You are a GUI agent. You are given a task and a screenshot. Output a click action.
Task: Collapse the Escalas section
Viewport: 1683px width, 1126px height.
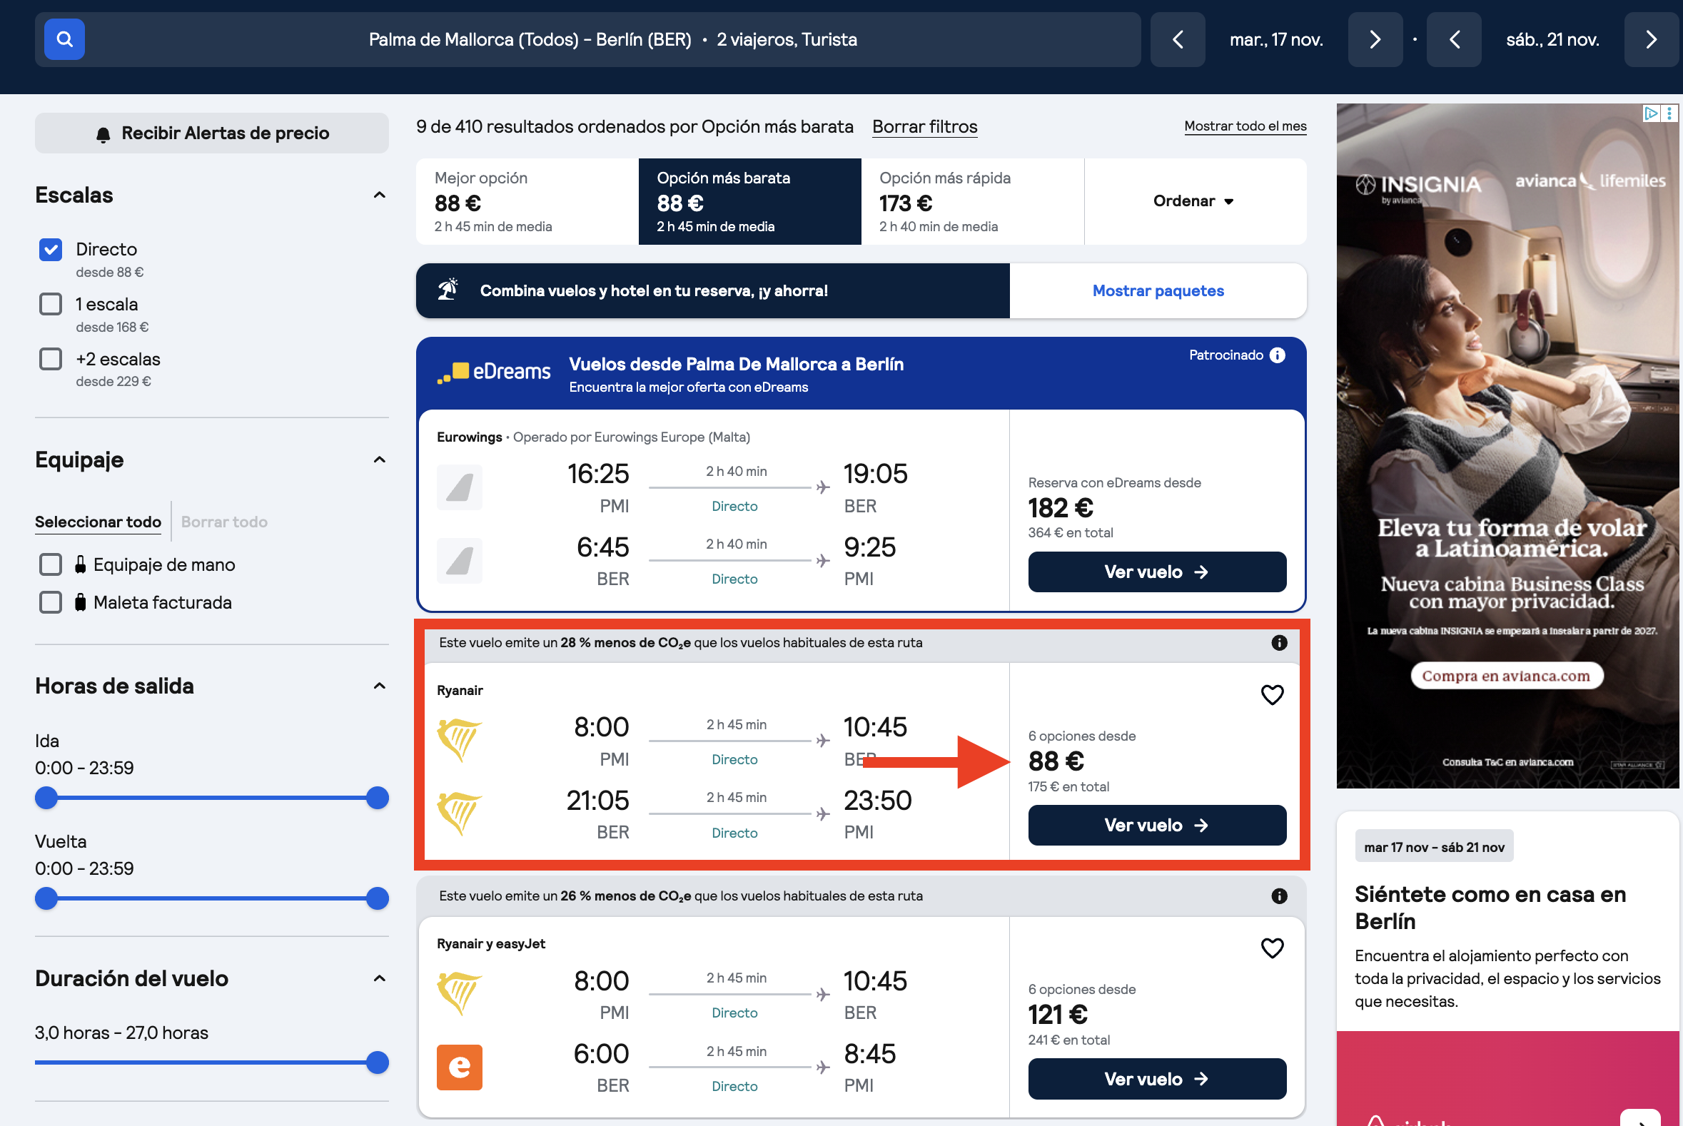[x=379, y=195]
